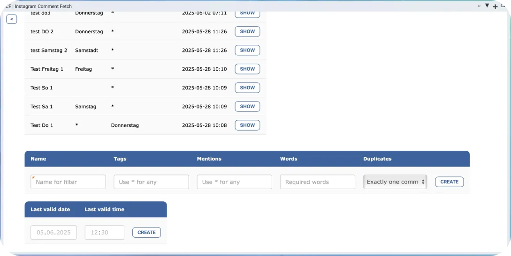Viewport: 511px width, 256px height.
Task: Click the 'Samstadt' tag cell
Action: 87,51
